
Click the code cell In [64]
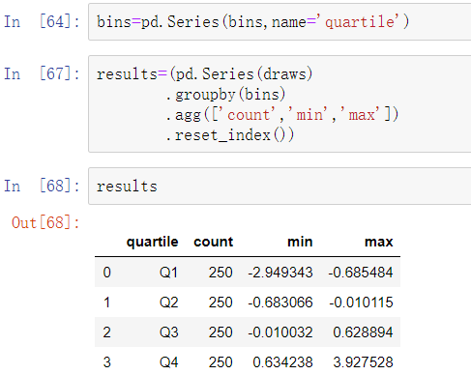click(280, 22)
